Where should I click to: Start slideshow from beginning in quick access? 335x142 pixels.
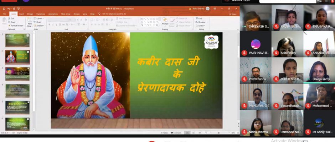point(19,9)
